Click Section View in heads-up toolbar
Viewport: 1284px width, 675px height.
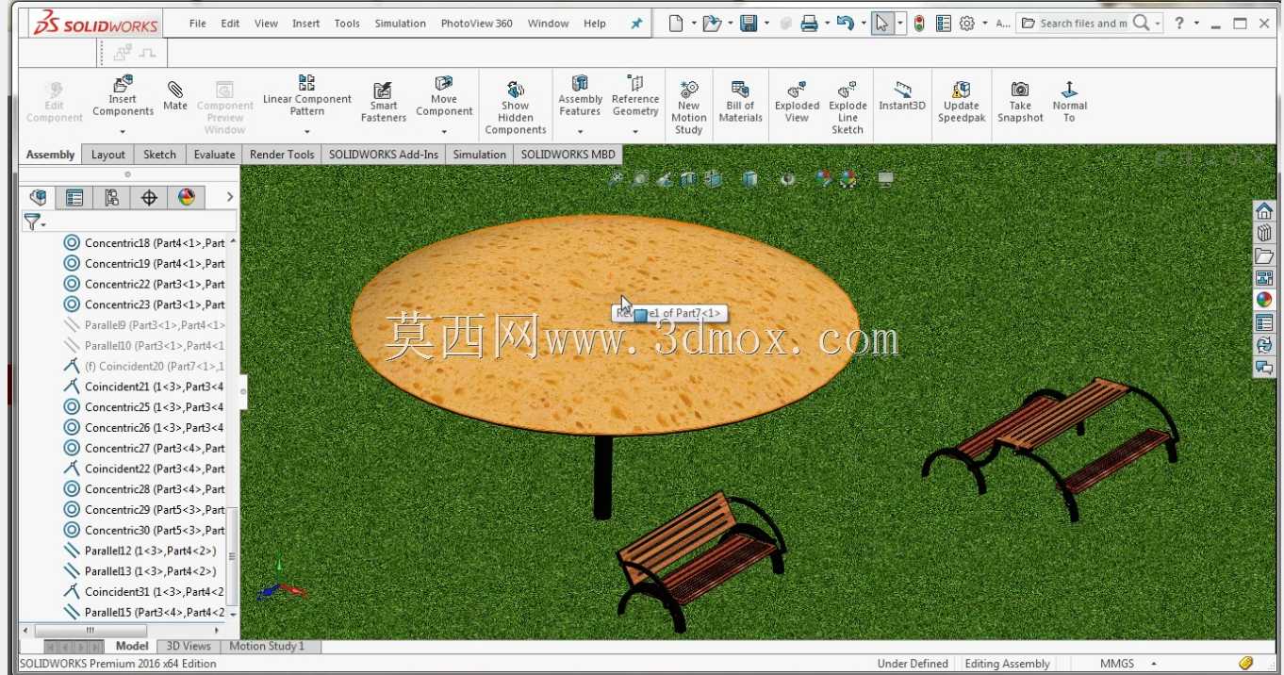(688, 179)
